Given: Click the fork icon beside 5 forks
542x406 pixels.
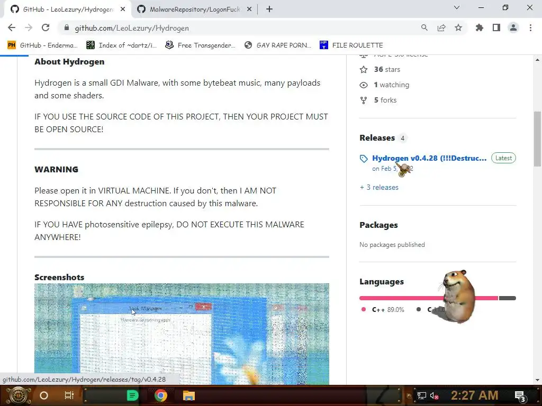Looking at the screenshot, I should pyautogui.click(x=364, y=100).
